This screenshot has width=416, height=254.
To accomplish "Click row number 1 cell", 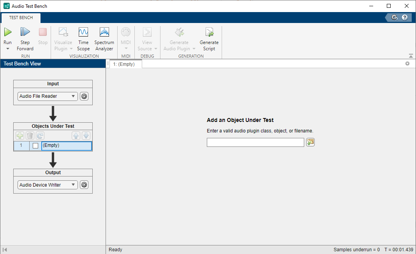I will pos(21,146).
